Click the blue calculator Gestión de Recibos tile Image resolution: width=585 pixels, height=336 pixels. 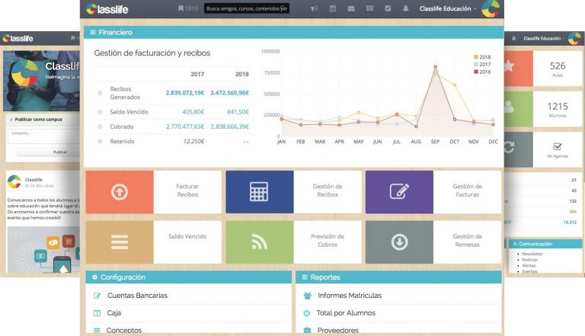[x=259, y=192]
